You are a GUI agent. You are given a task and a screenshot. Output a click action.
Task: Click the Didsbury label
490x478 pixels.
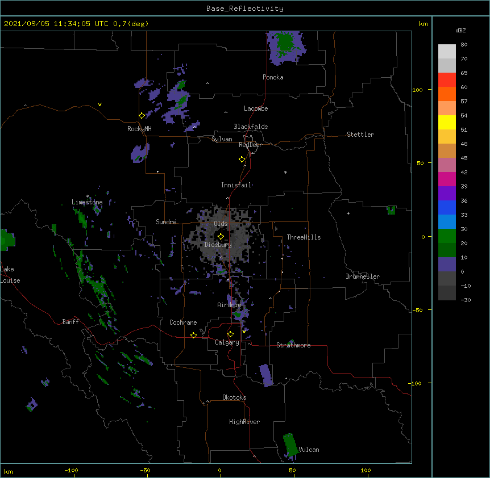(x=218, y=245)
